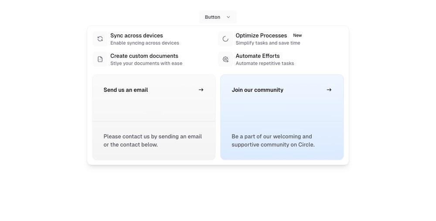This screenshot has width=436, height=221.
Task: Click the arrow on the community card
Action: pos(329,90)
